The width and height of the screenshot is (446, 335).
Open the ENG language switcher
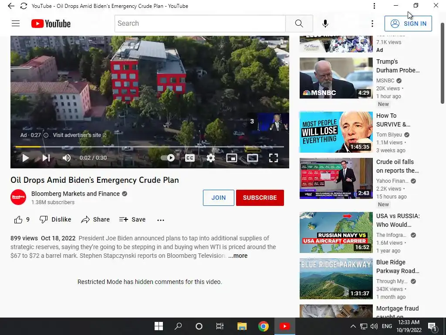point(387,326)
